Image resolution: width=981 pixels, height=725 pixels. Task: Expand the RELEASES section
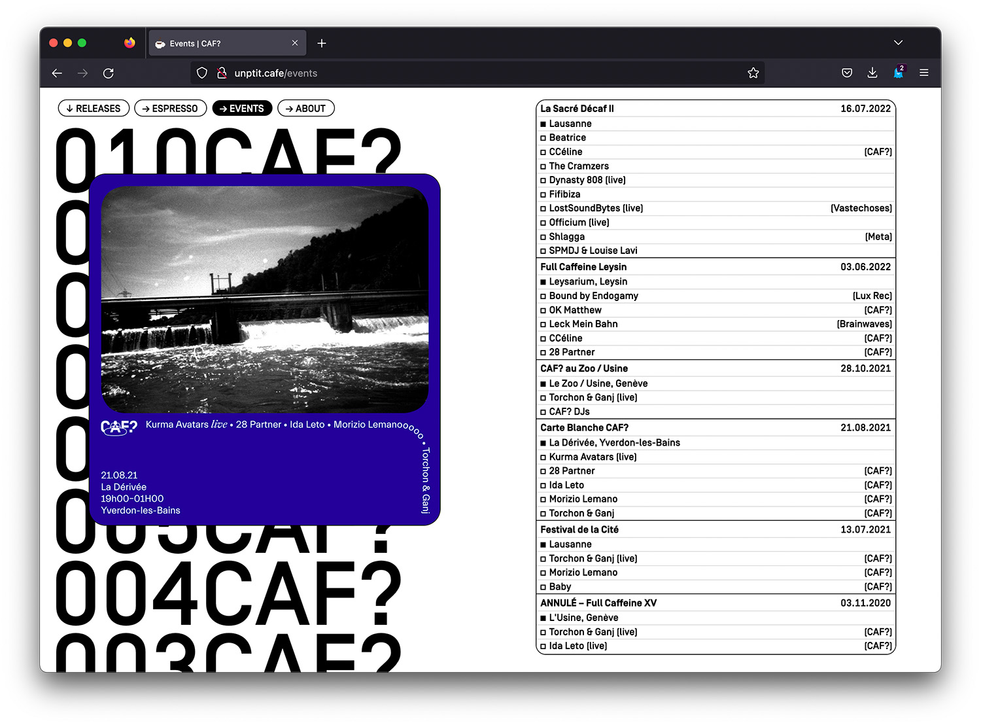(x=94, y=109)
